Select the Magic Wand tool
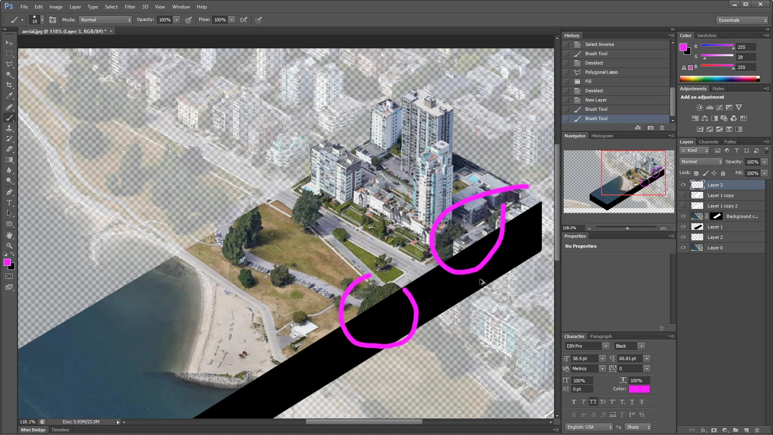Screen dimensions: 773x435 click(9, 75)
